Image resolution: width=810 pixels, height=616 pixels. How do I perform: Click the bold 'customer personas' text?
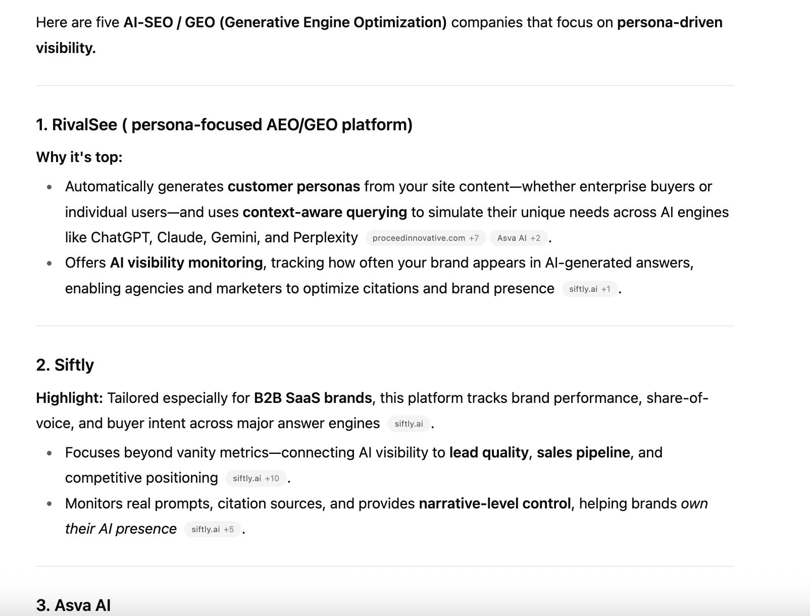(x=293, y=186)
